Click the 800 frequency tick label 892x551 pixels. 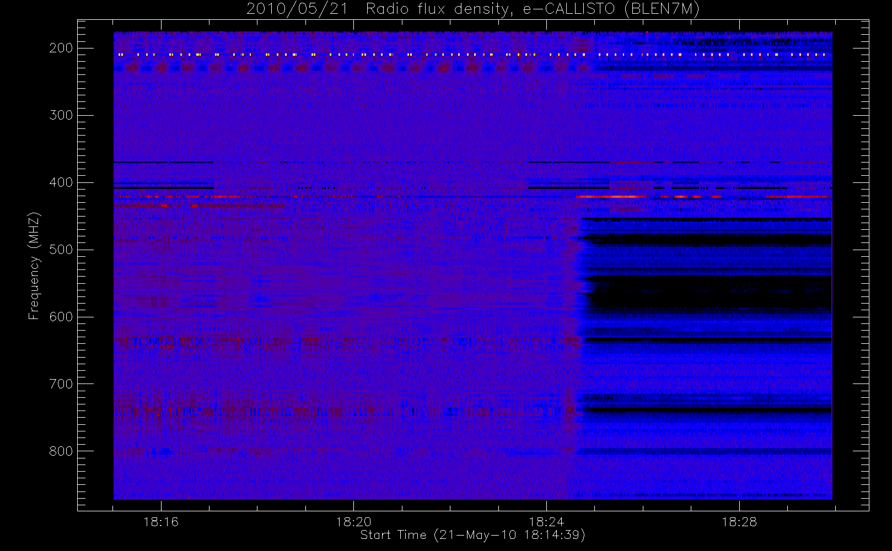tap(61, 451)
